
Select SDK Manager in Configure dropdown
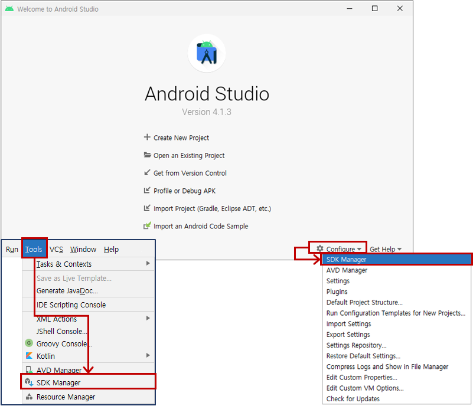(396, 259)
